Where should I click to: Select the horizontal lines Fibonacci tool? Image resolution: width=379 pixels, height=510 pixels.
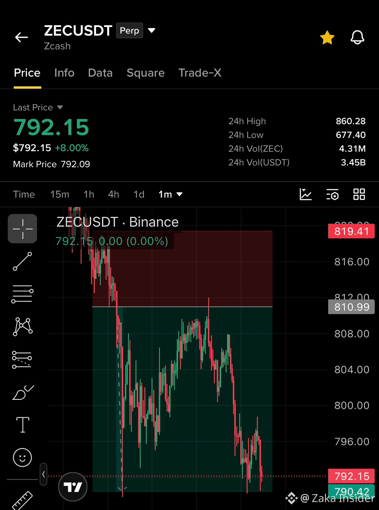(x=22, y=294)
